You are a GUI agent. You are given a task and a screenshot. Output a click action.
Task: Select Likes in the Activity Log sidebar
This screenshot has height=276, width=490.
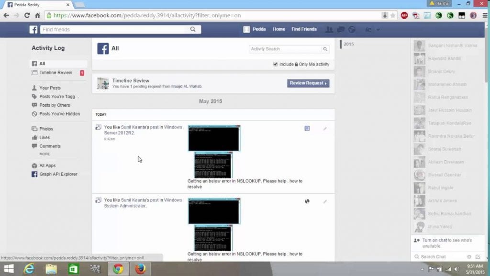pyautogui.click(x=45, y=138)
